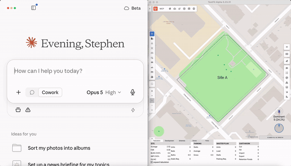Switch to the Parts tab
Screen dimensions: 291x166
[x=207, y=141]
